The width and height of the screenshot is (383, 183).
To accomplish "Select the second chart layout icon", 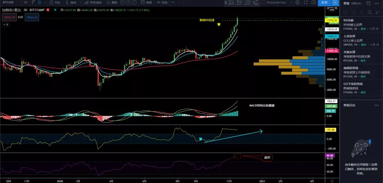I will (240, 2).
